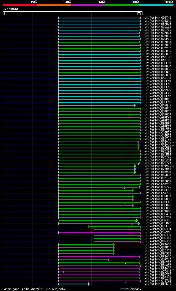Select the UniRef100_B9RY73 label

click(x=158, y=163)
